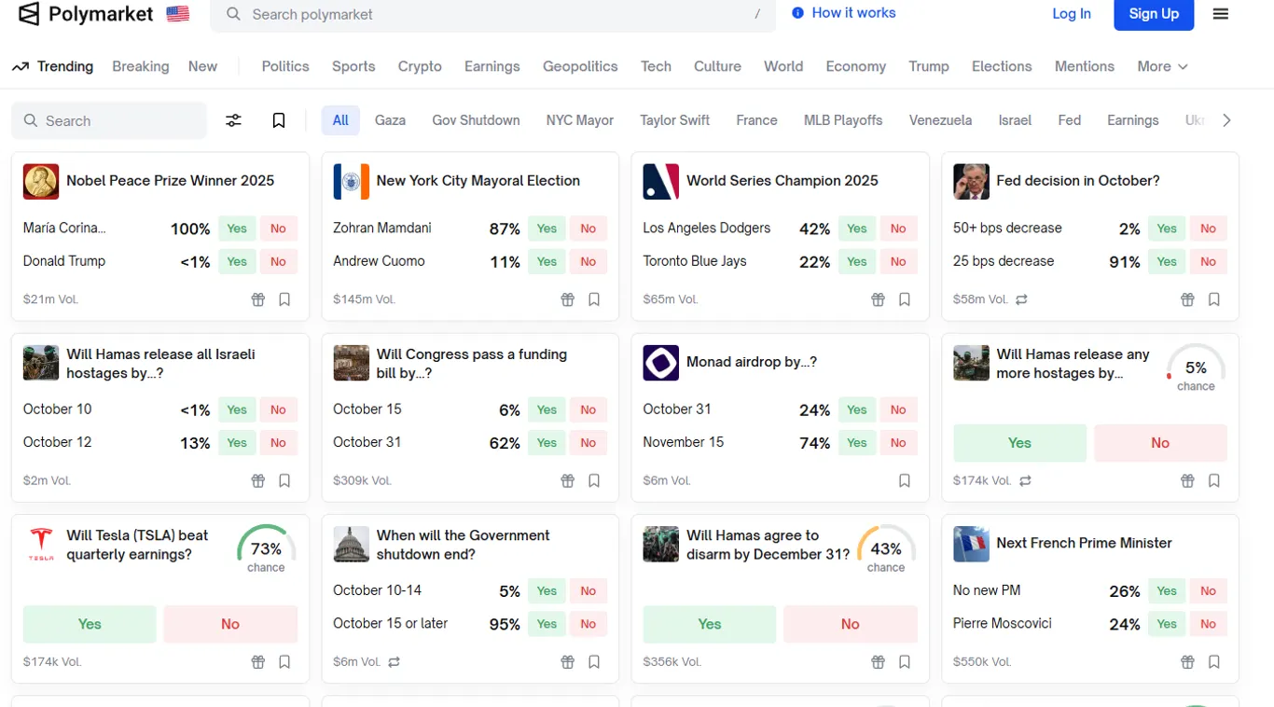Click gift icon on New York City Mayoral Election
The width and height of the screenshot is (1274, 707).
click(567, 299)
